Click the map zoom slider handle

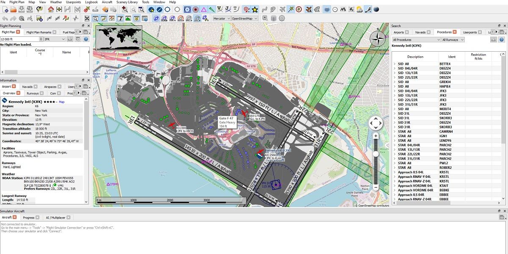click(x=375, y=154)
